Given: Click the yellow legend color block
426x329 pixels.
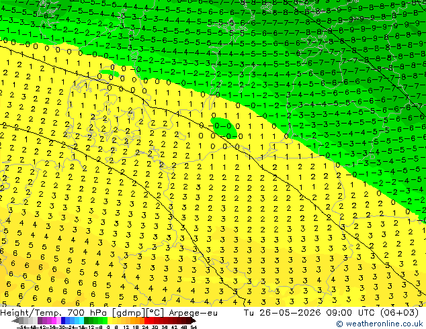Looking at the screenshot, I should pyautogui.click(x=110, y=320).
